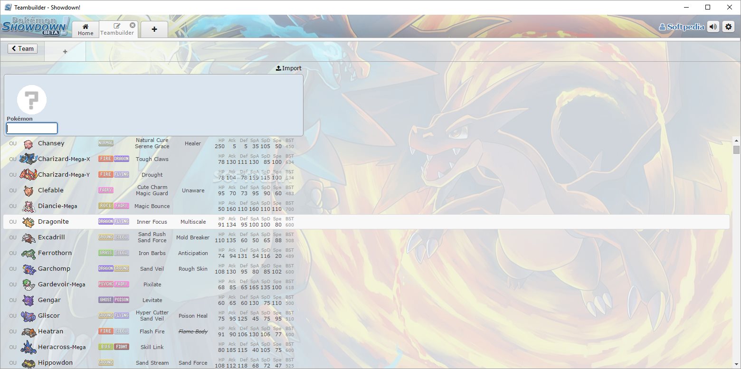Open the settings gear options
Screen dimensions: 741x369
728,27
